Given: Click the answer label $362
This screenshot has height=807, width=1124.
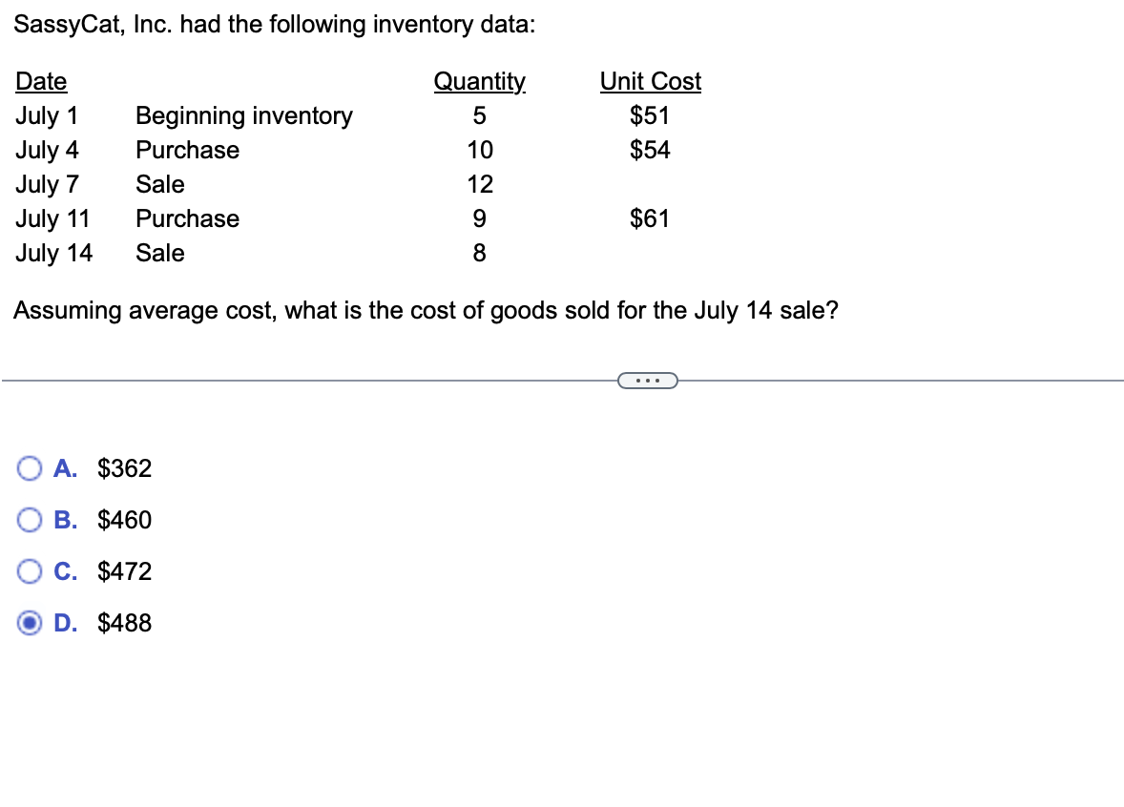Looking at the screenshot, I should [125, 468].
